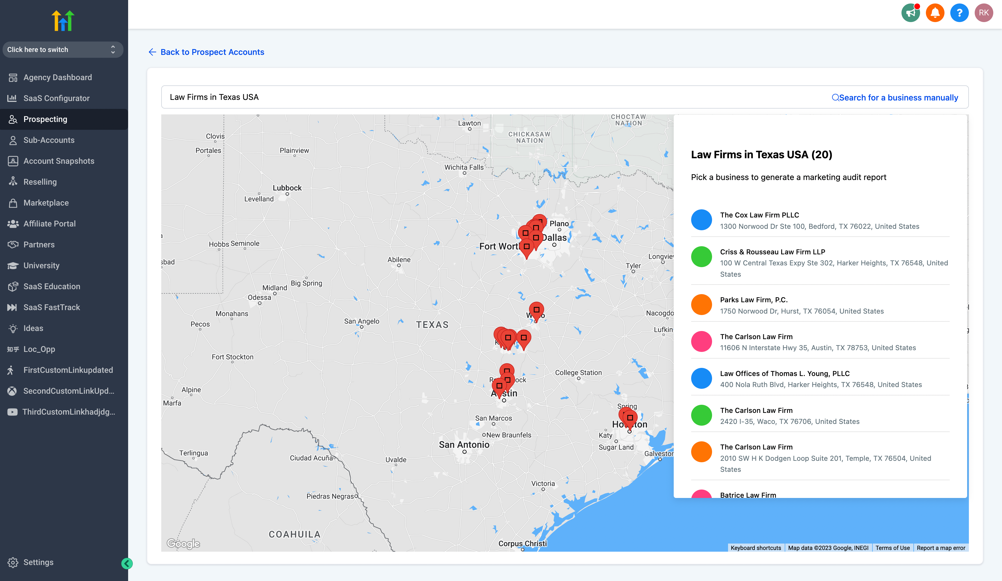Click the Partners handshake icon
This screenshot has height=581, width=1002.
coord(13,244)
